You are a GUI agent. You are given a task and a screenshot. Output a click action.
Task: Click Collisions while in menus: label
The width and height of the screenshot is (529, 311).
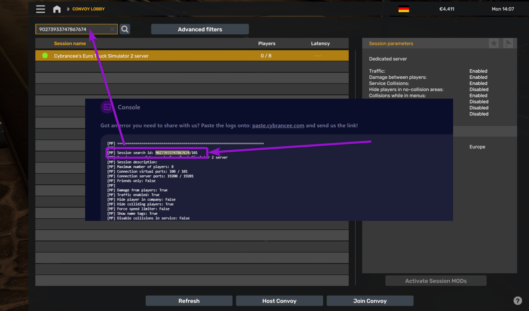click(397, 95)
